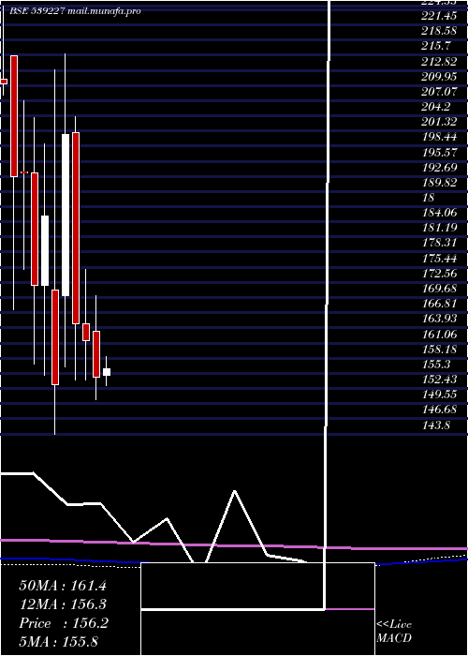Select the 146.68 price level

[x=439, y=410]
